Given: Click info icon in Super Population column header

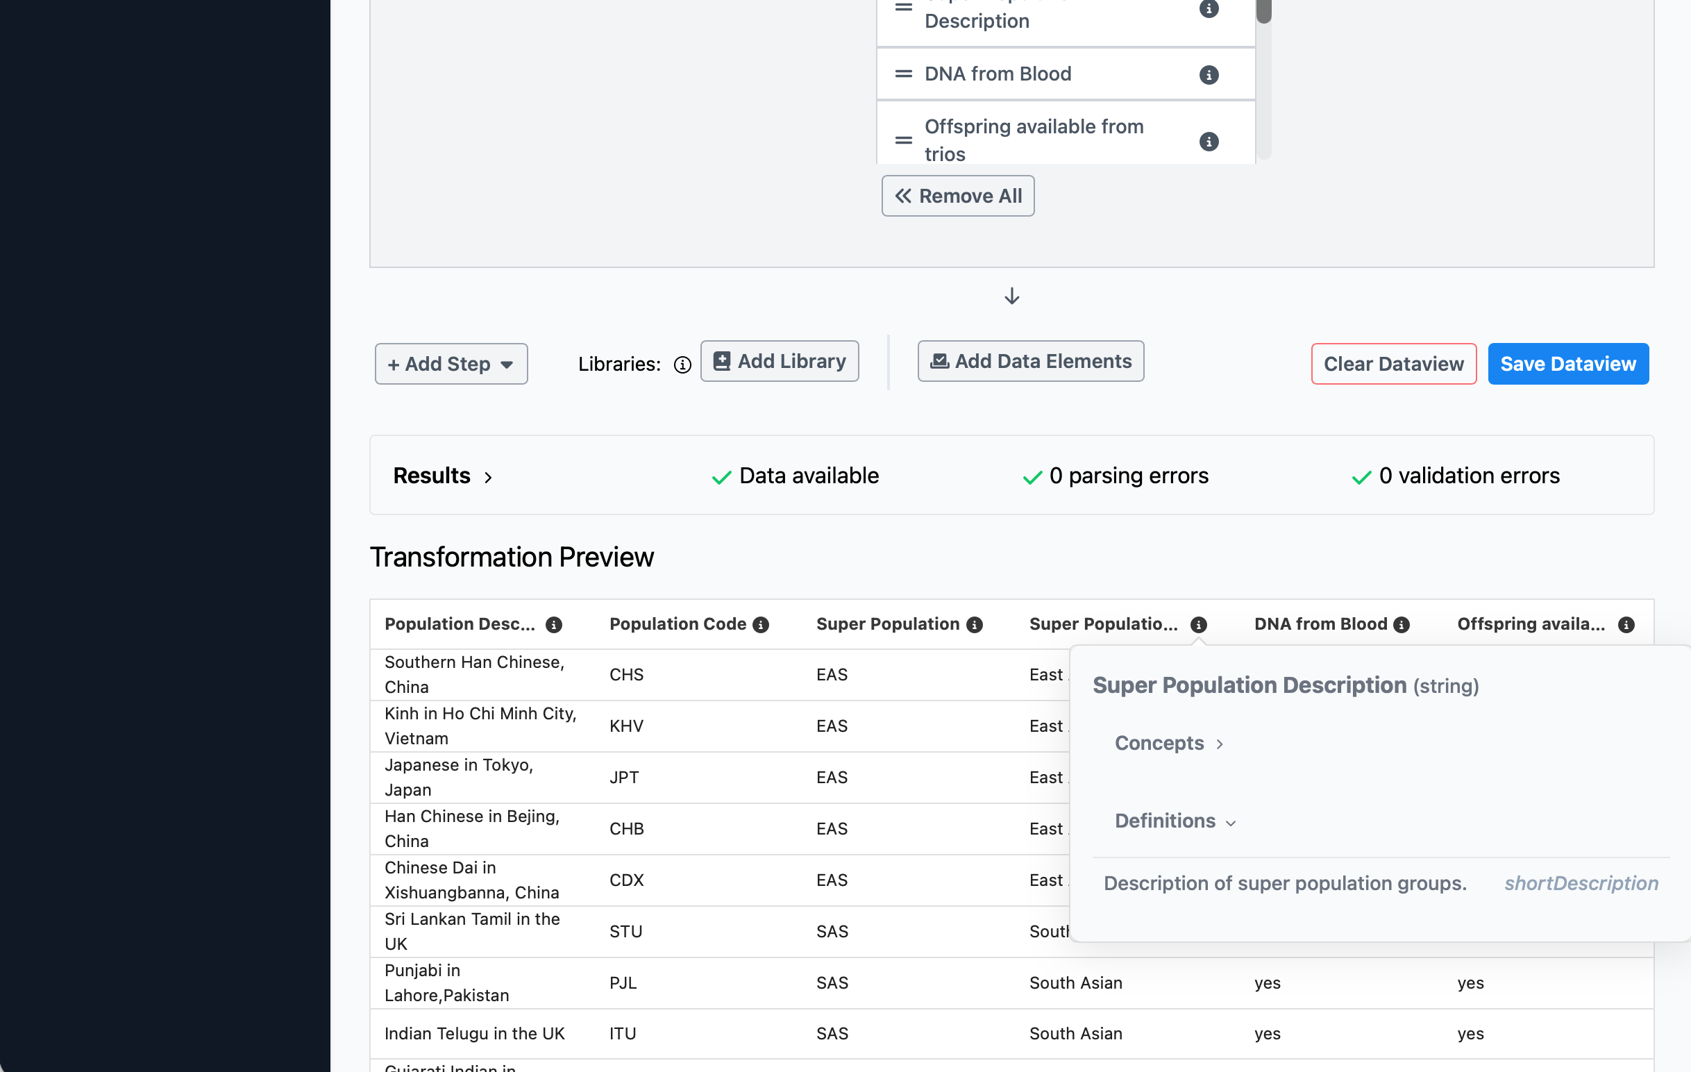Looking at the screenshot, I should (x=974, y=624).
